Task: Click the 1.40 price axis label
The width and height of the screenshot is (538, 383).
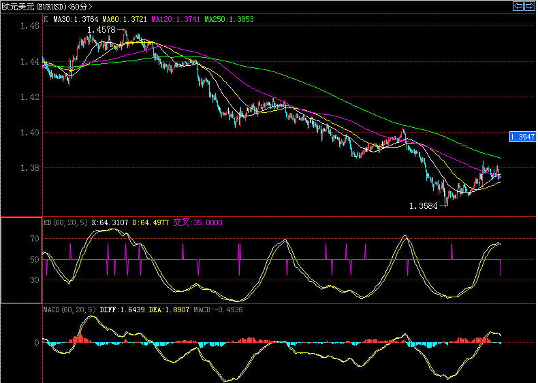Action: coord(30,133)
